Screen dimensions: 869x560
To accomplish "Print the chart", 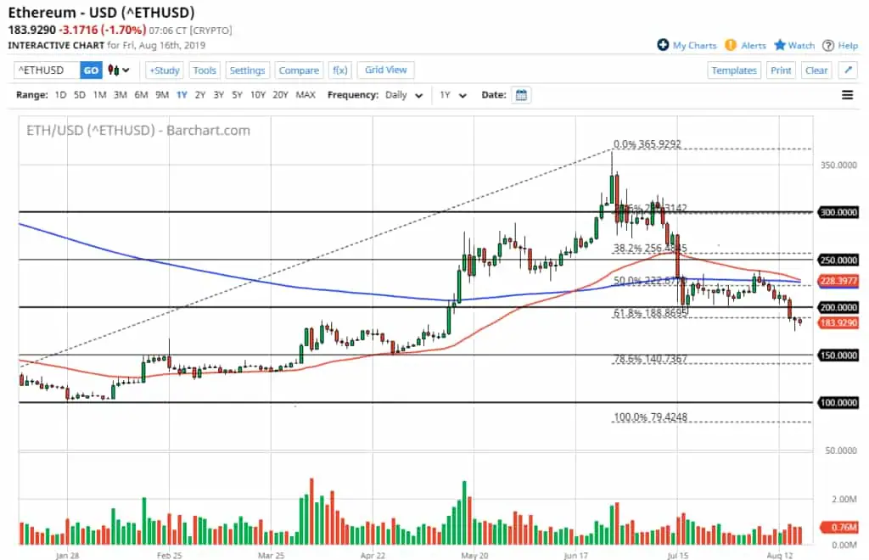I will [x=781, y=70].
